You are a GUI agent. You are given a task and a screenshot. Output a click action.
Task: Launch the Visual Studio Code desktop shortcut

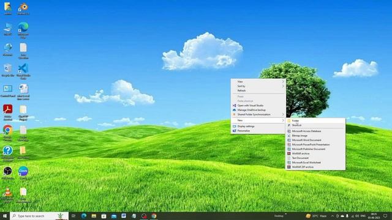pos(23,71)
